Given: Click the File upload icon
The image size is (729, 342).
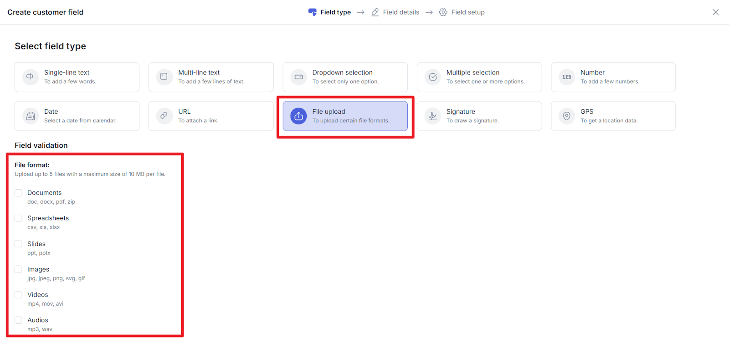Looking at the screenshot, I should [298, 116].
